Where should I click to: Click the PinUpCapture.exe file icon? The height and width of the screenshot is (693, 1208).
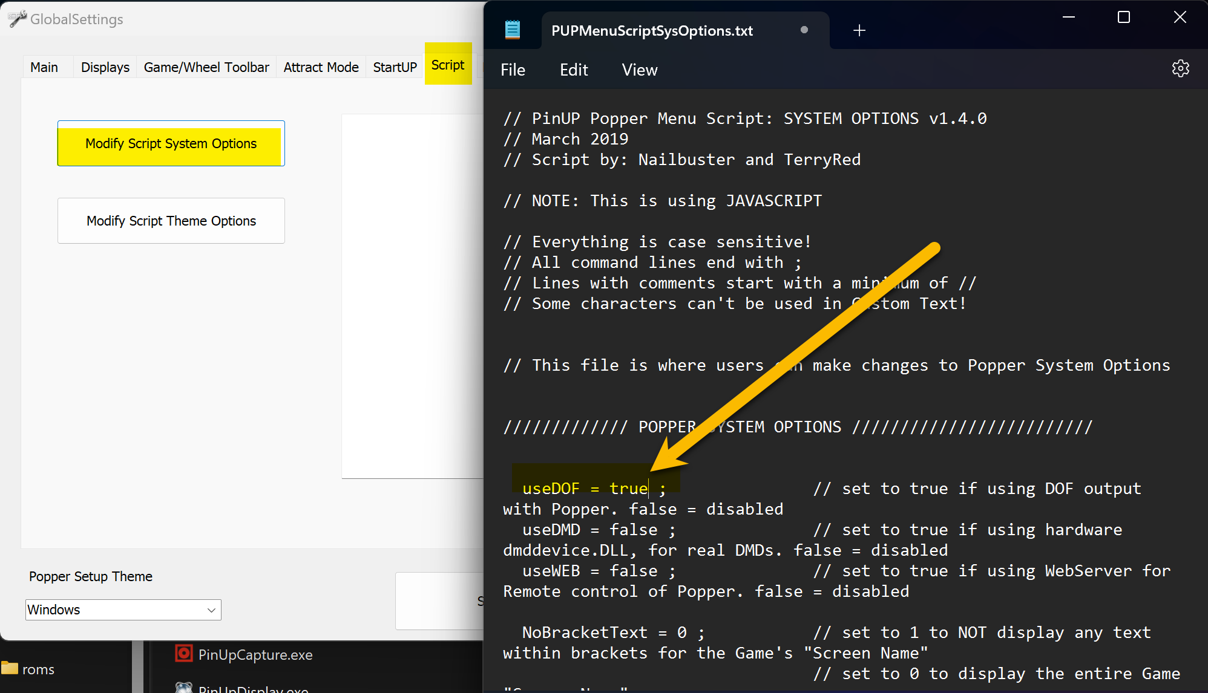[x=183, y=654]
